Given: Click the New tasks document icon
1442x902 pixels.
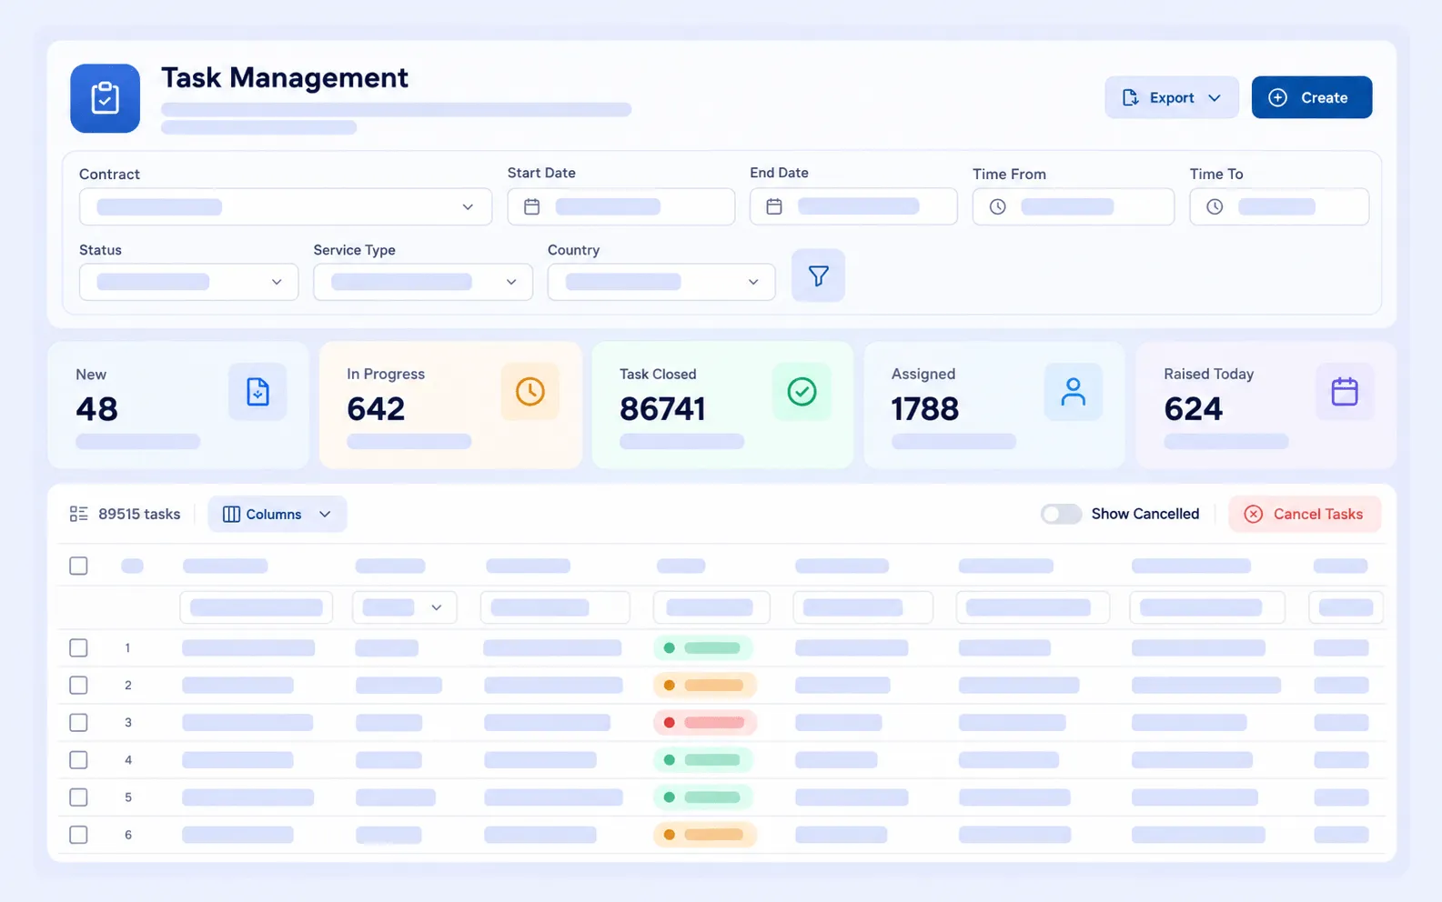Looking at the screenshot, I should click(x=257, y=392).
